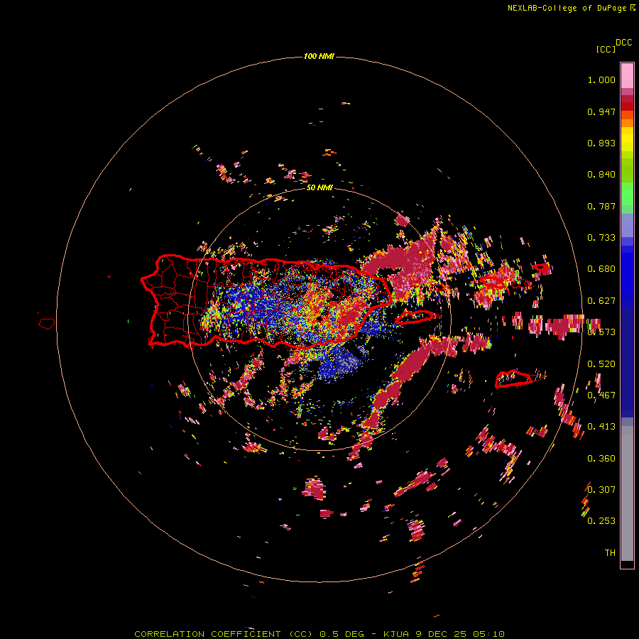Click the 0.680 color scale value
This screenshot has width=639, height=639.
click(601, 269)
